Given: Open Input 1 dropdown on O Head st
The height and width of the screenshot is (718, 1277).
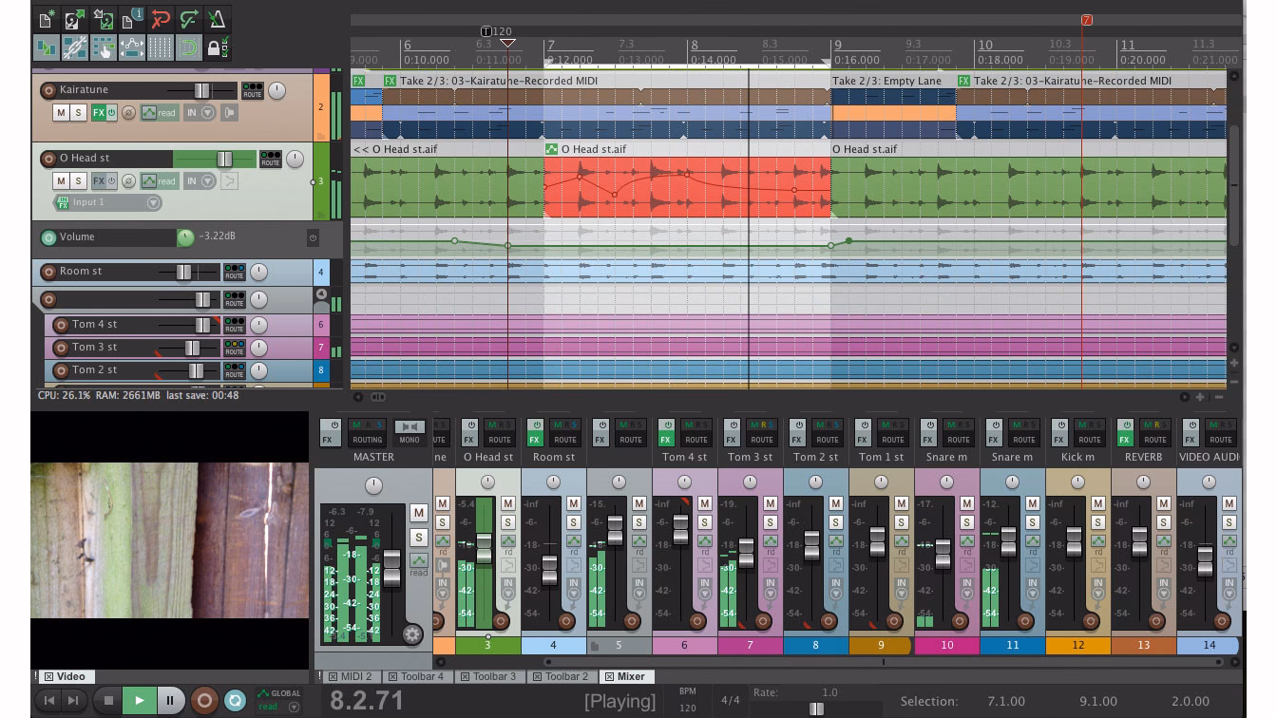Looking at the screenshot, I should coord(153,202).
